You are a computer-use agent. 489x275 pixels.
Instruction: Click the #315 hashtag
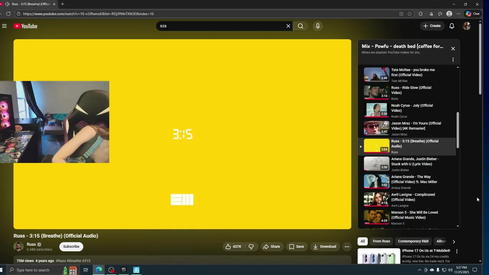coord(86,261)
